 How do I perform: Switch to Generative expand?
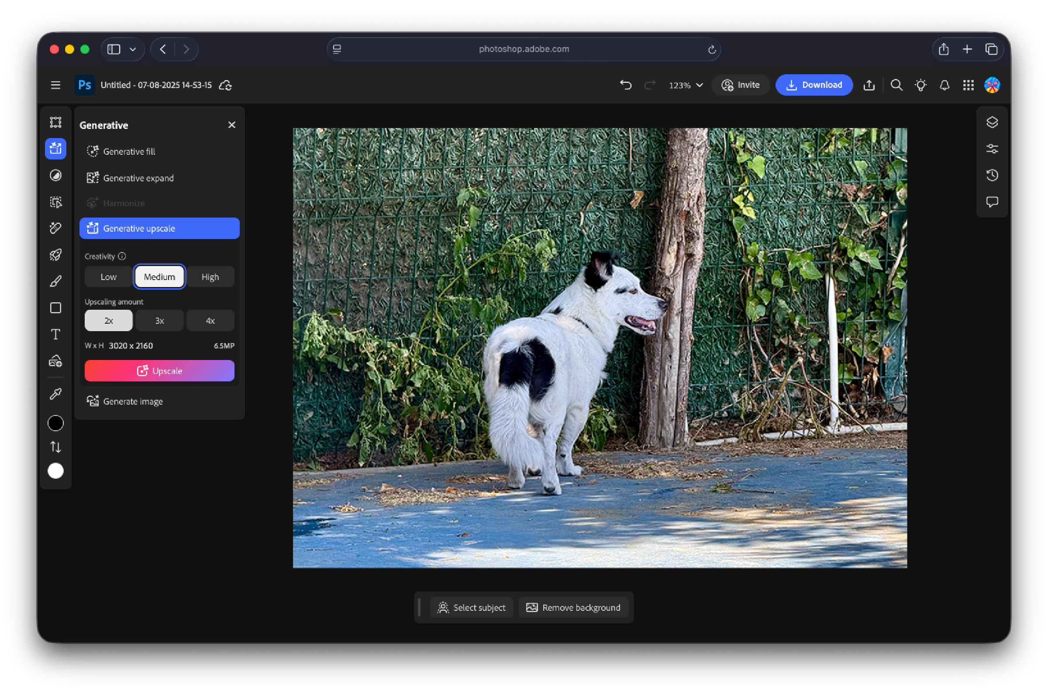click(138, 178)
